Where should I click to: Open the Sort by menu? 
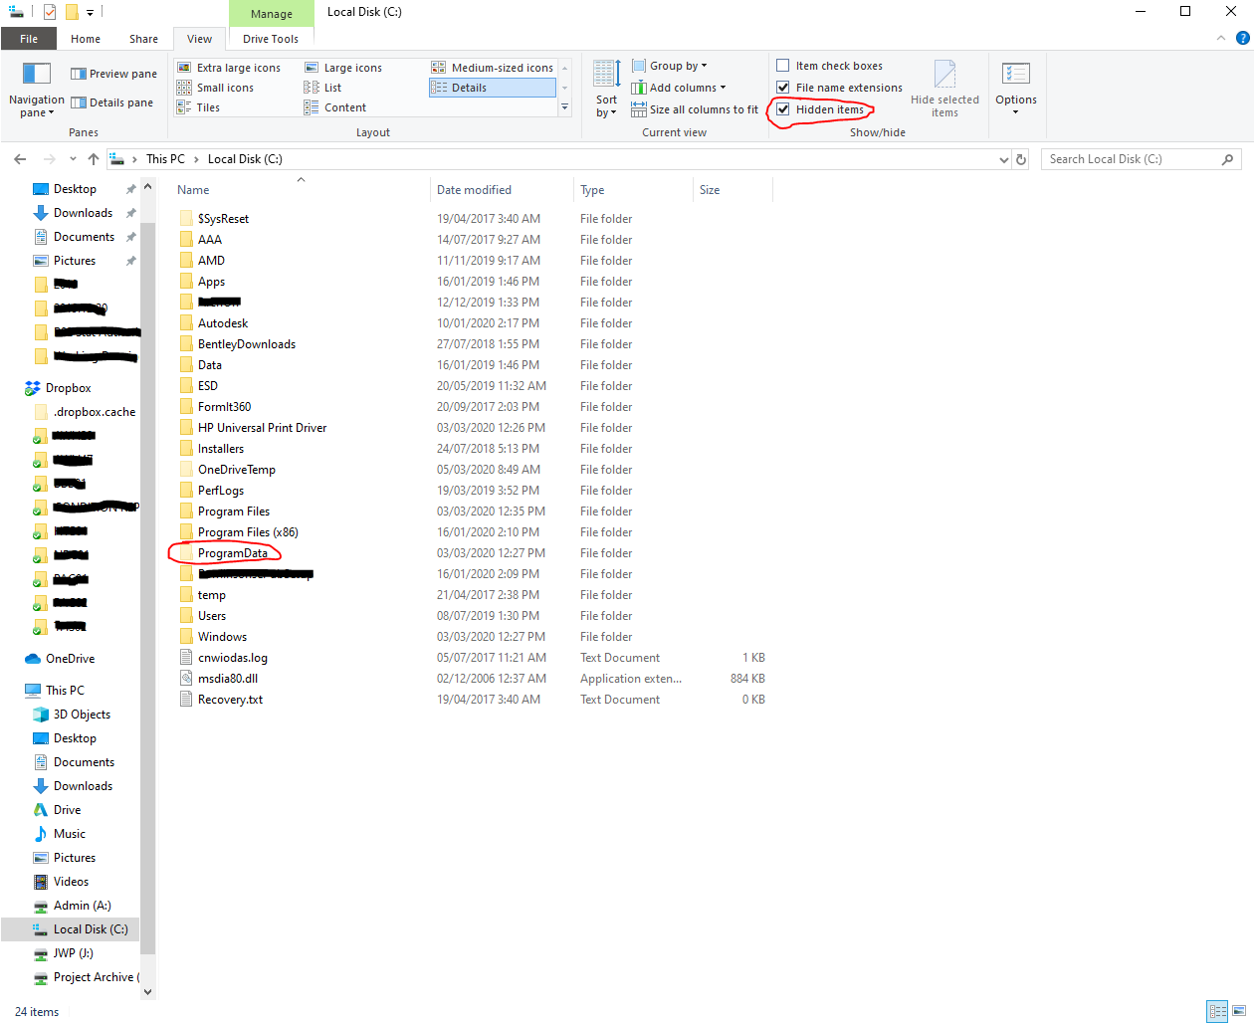606,90
